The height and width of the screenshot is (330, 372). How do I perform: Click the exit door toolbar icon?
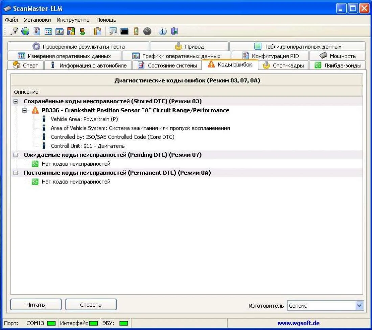(x=175, y=31)
